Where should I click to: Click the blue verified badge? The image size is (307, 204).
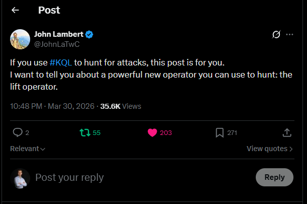[89, 34]
